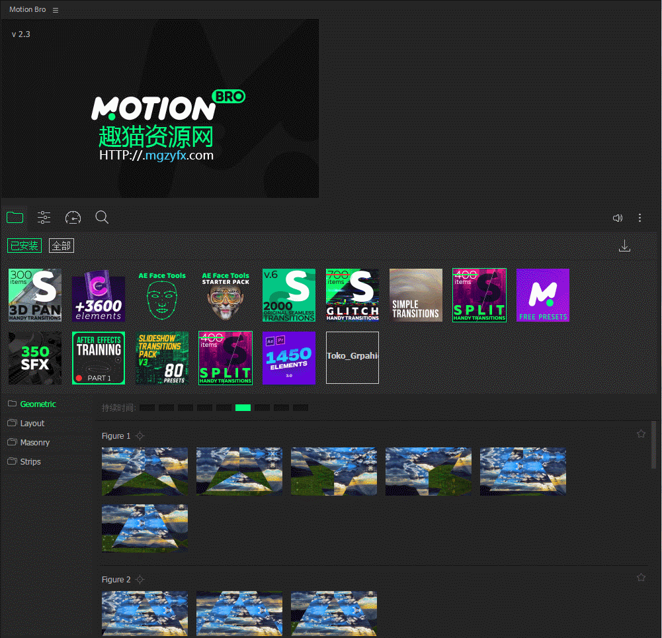Open the 3D Pan Handy Transitions pack
The image size is (662, 638).
35,295
